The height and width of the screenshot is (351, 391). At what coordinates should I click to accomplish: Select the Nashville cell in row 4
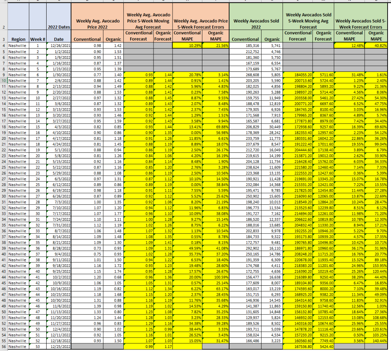[x=18, y=45]
